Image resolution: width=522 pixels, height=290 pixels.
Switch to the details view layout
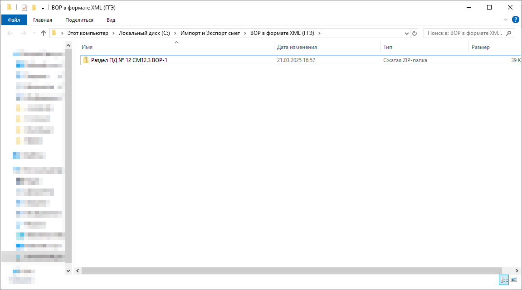[504, 280]
